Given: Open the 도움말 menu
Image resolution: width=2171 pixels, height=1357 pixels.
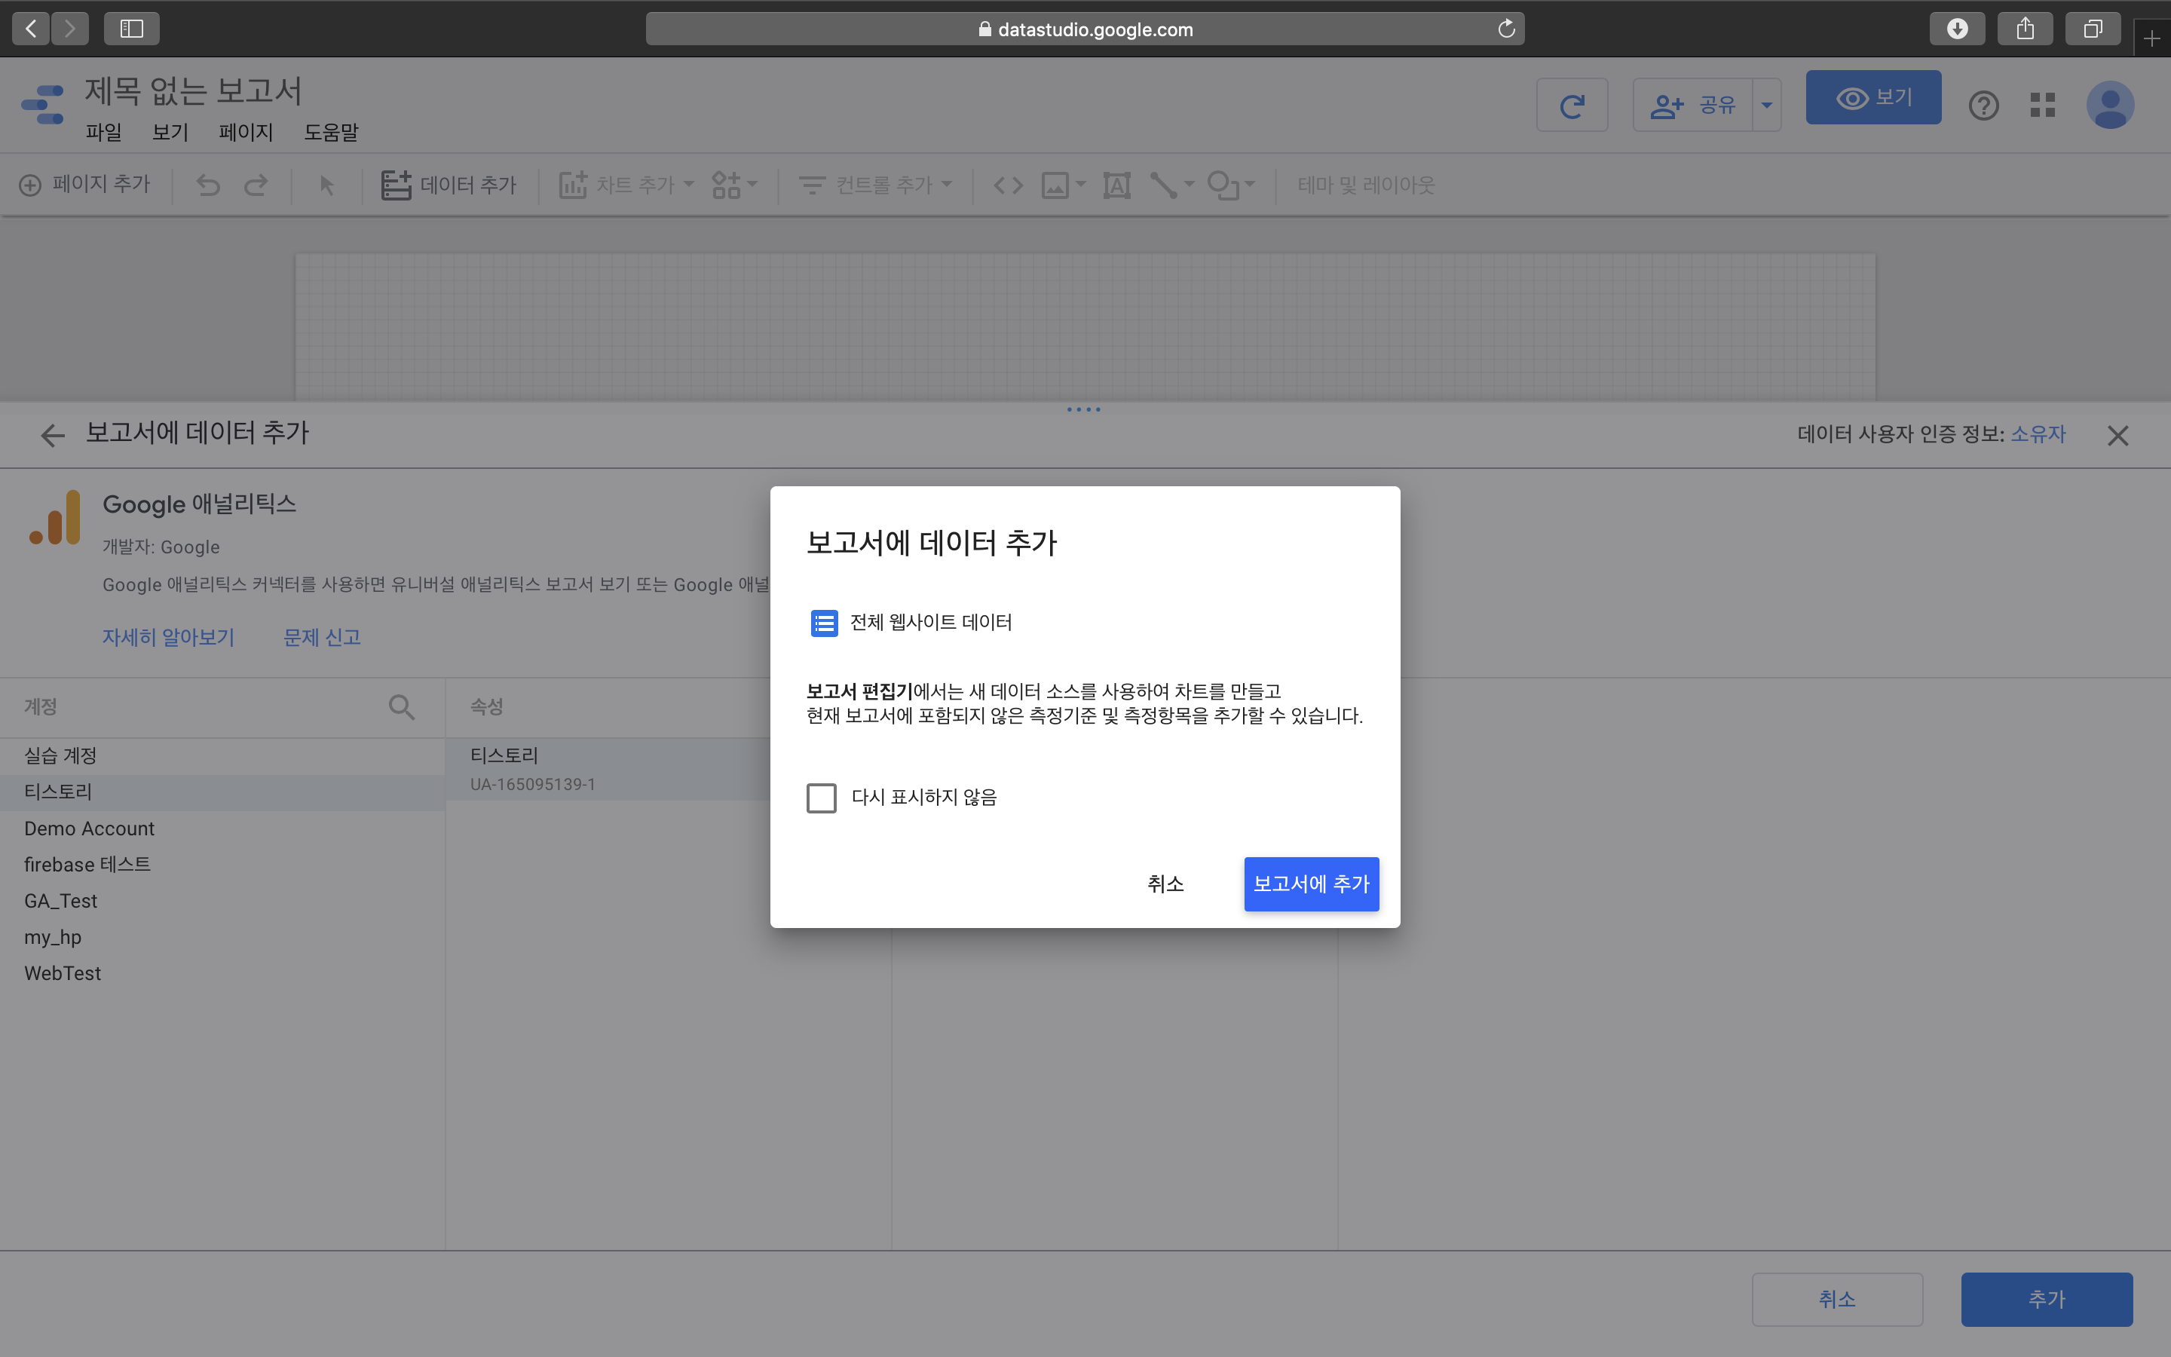Looking at the screenshot, I should [x=331, y=132].
